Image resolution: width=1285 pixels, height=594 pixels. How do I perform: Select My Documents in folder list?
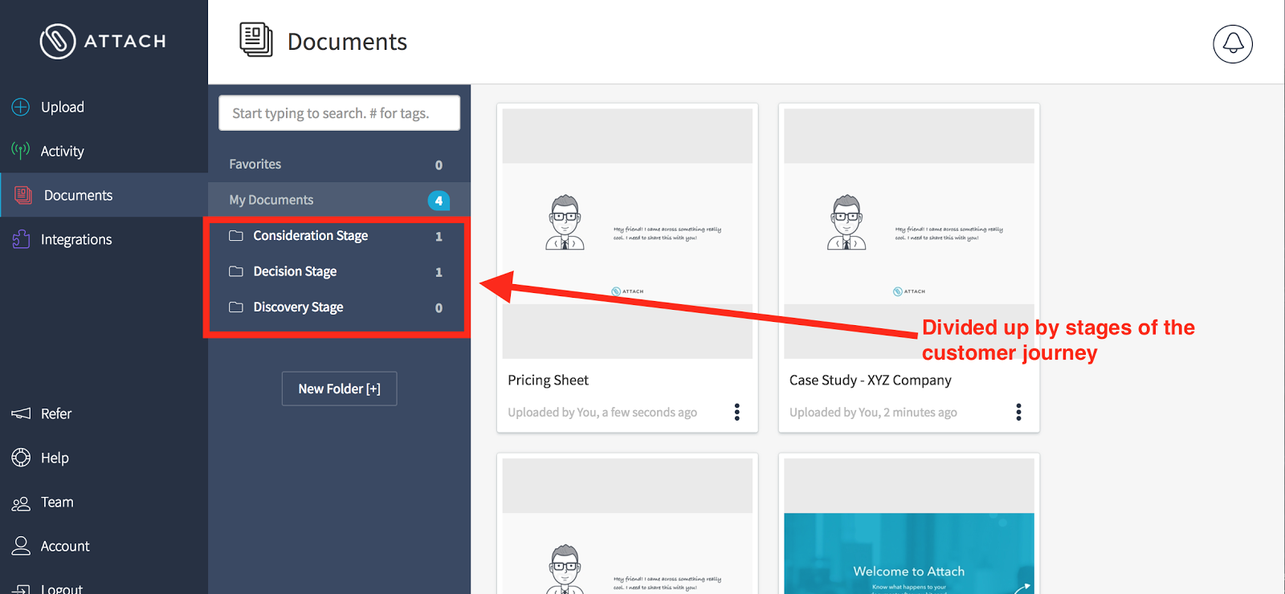pyautogui.click(x=339, y=200)
